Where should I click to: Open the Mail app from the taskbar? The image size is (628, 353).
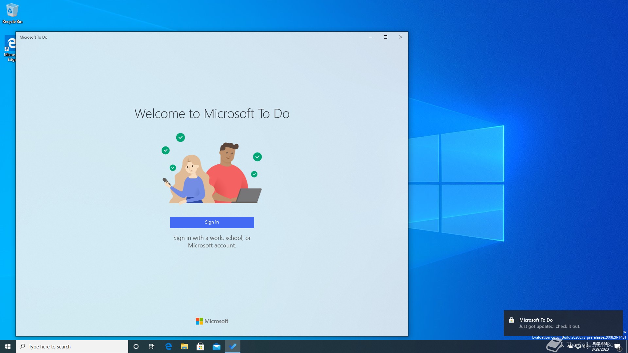click(x=217, y=346)
